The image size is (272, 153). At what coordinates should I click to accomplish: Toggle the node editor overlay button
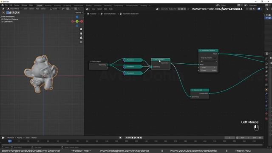tap(259, 9)
